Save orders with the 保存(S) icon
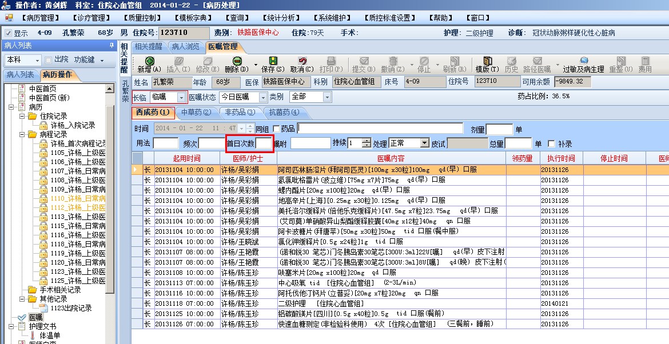669x344 pixels. [x=273, y=61]
